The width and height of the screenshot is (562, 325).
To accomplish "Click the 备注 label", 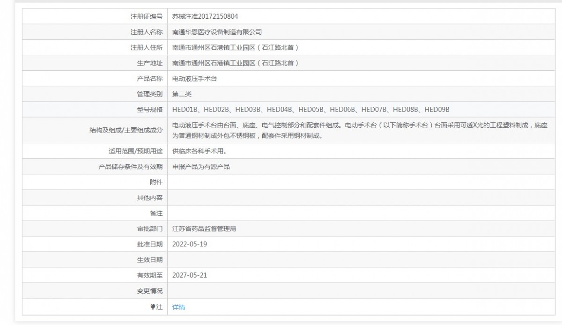I will click(156, 213).
